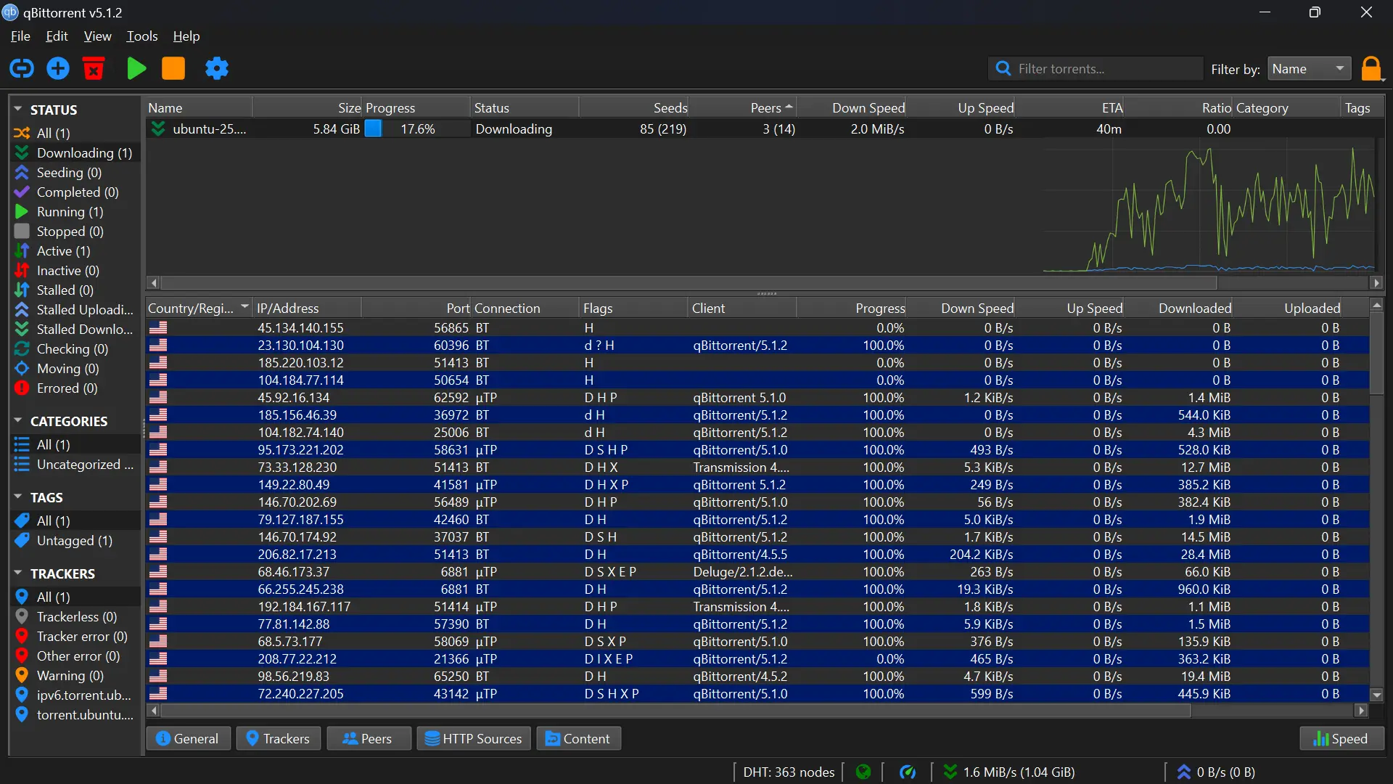This screenshot has width=1393, height=784.
Task: Select the Seeding (0) status filter
Action: point(75,172)
